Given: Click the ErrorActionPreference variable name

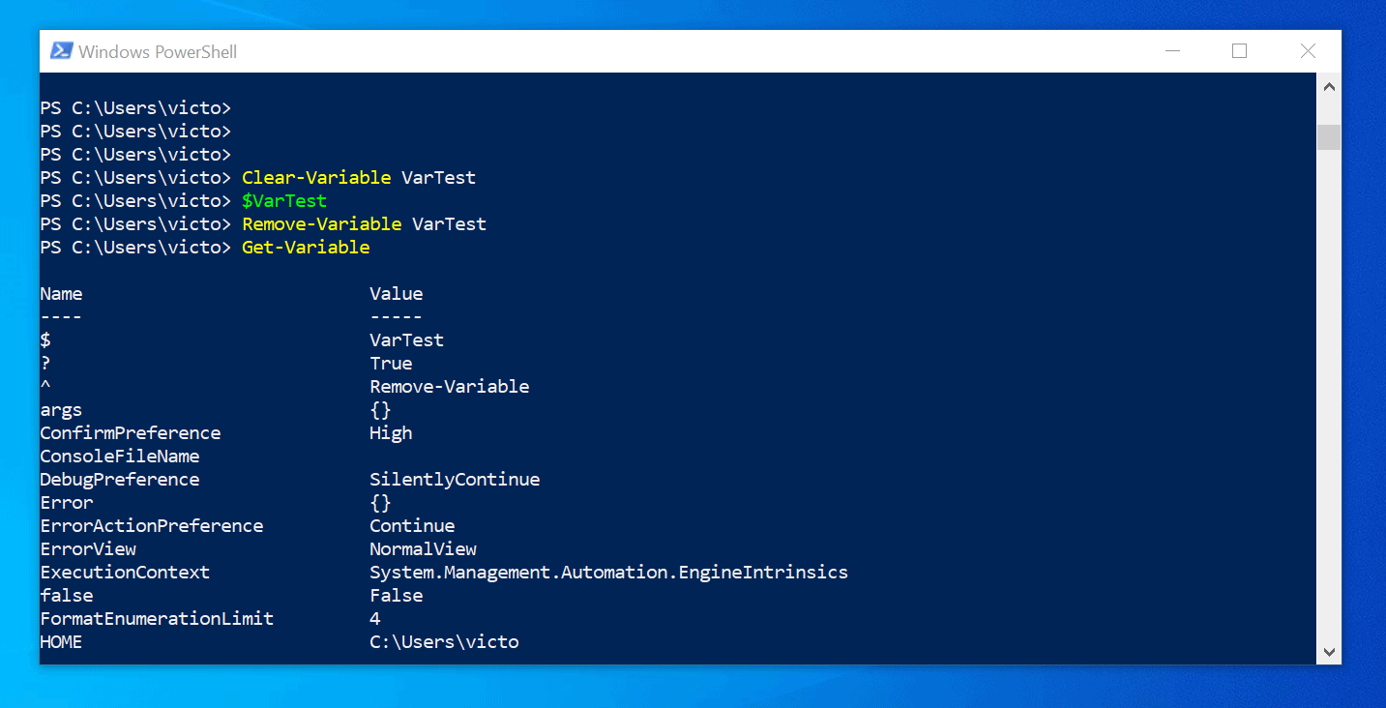Looking at the screenshot, I should 152,526.
